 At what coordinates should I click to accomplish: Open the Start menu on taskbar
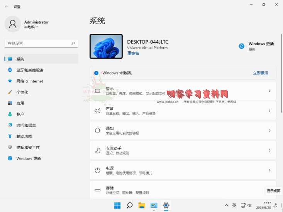tap(117, 205)
